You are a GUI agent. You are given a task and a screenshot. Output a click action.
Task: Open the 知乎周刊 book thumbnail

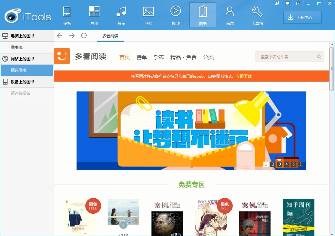click(298, 217)
